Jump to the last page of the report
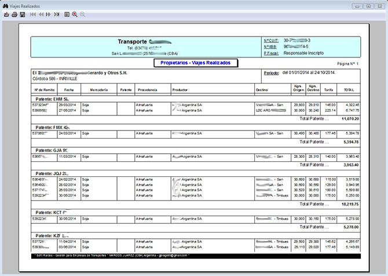This screenshot has height=276, width=388. pyautogui.click(x=57, y=13)
